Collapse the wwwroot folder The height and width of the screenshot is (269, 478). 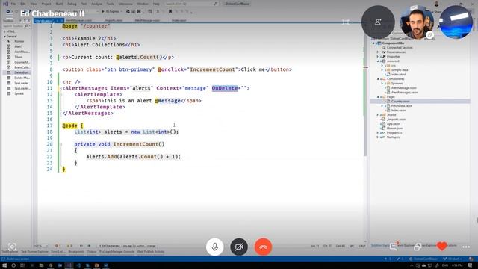pyautogui.click(x=378, y=61)
